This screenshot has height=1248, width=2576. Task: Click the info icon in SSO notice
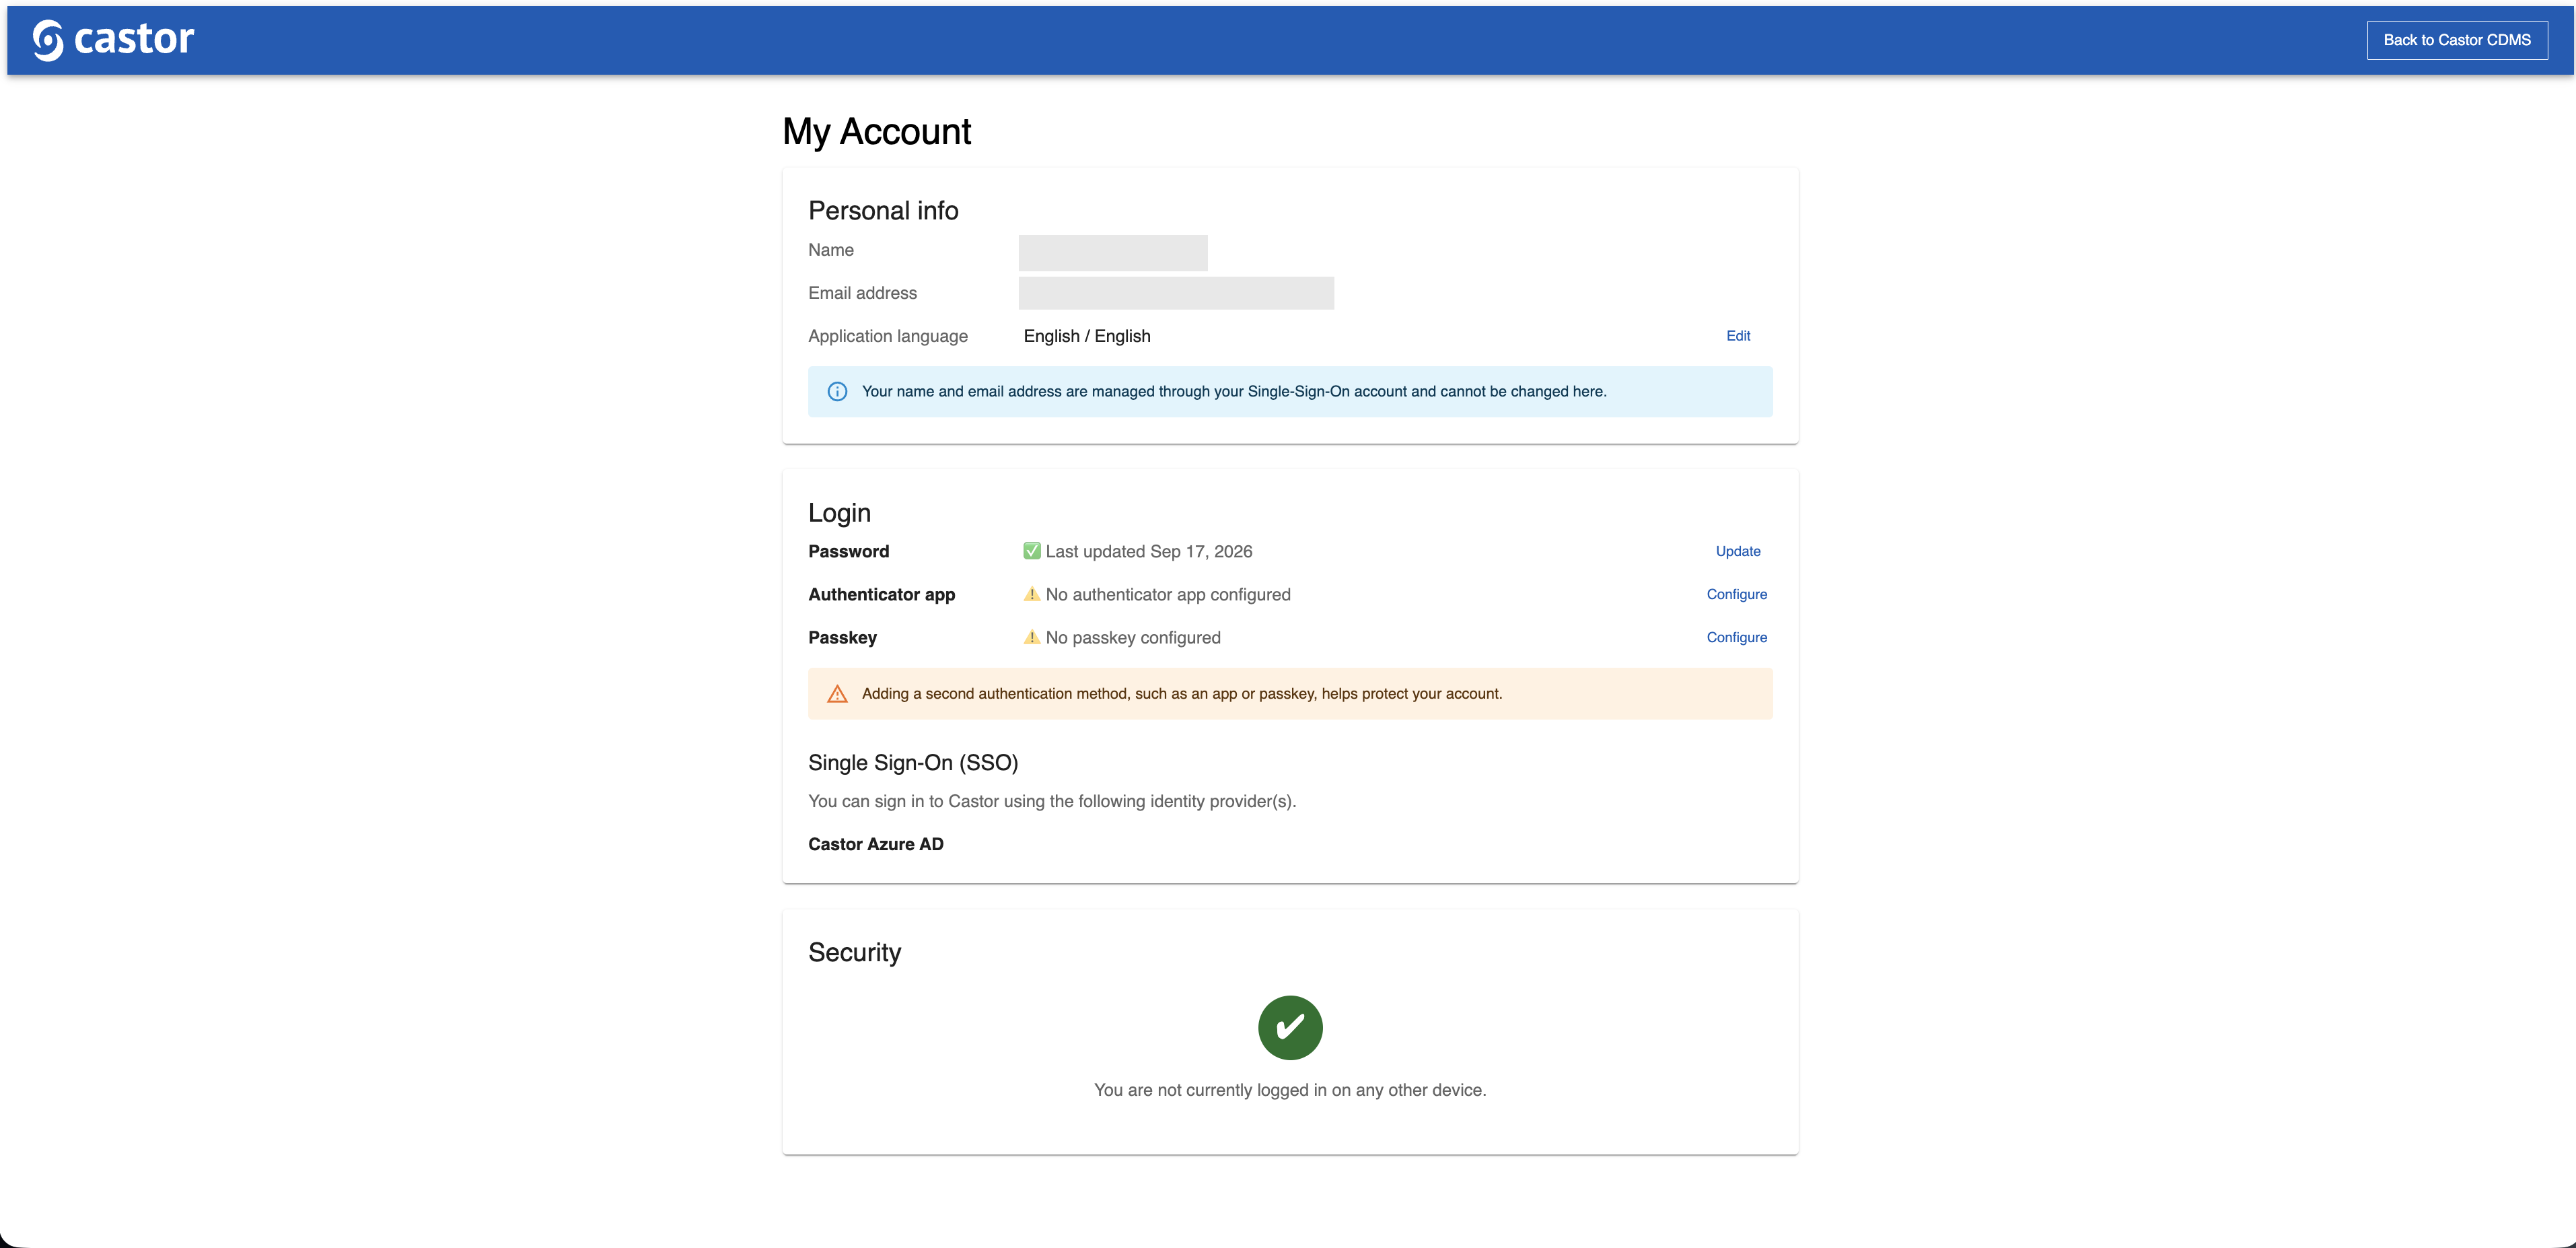click(x=837, y=392)
